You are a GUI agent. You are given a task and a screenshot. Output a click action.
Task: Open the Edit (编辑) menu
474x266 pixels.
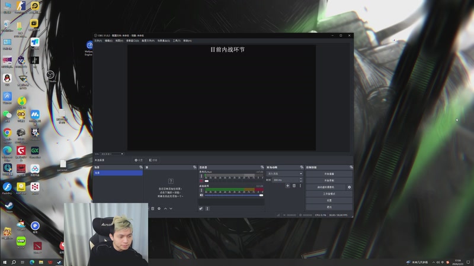[x=108, y=40]
